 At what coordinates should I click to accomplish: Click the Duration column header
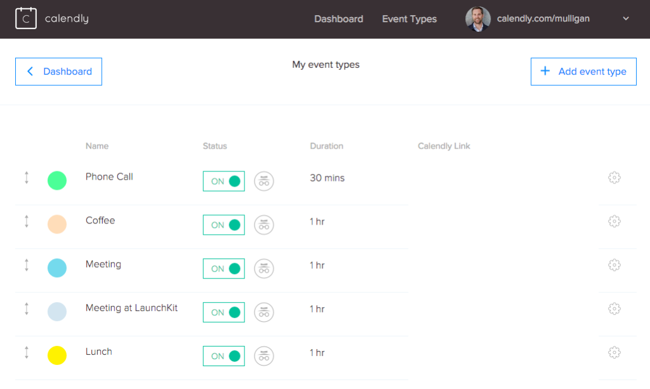327,146
